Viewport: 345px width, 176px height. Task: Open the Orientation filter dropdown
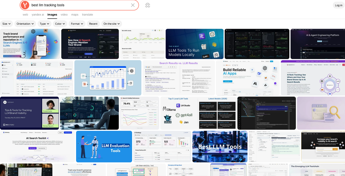point(25,24)
